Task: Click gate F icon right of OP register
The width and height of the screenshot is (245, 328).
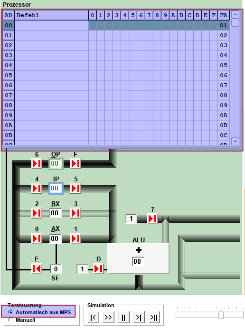Action: [75, 164]
